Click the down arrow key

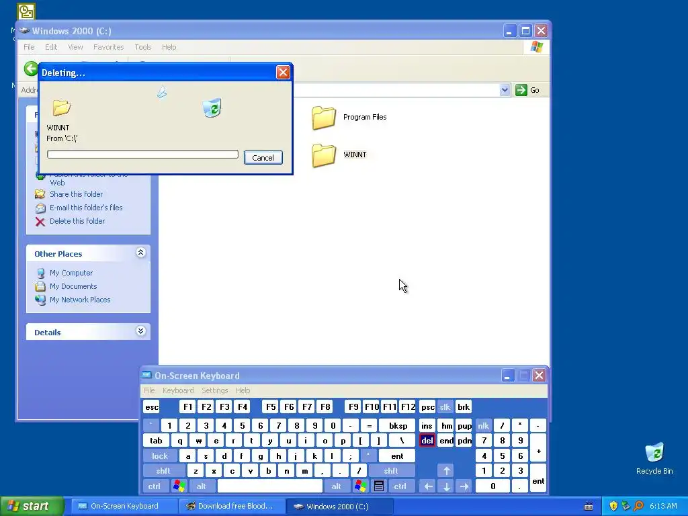[447, 486]
